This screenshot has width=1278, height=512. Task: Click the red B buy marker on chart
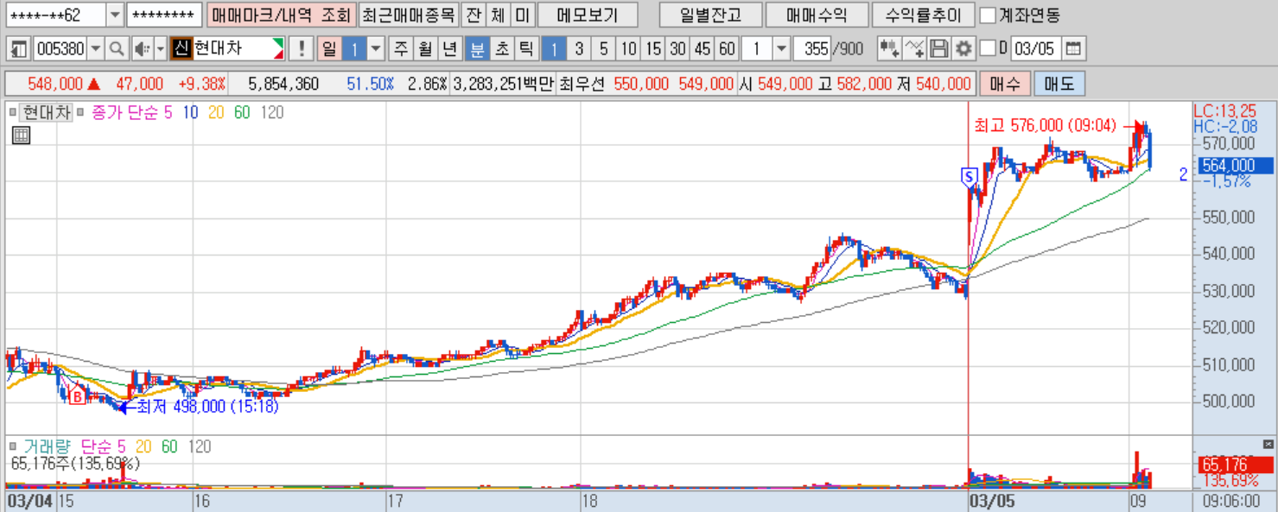[x=77, y=396]
